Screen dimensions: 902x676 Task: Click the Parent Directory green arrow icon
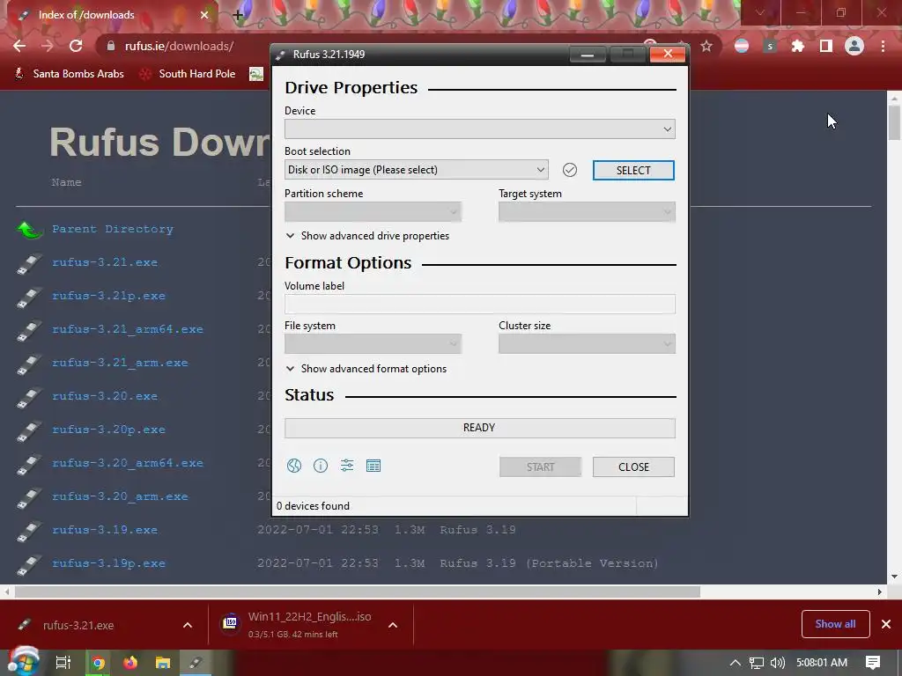[x=30, y=230]
